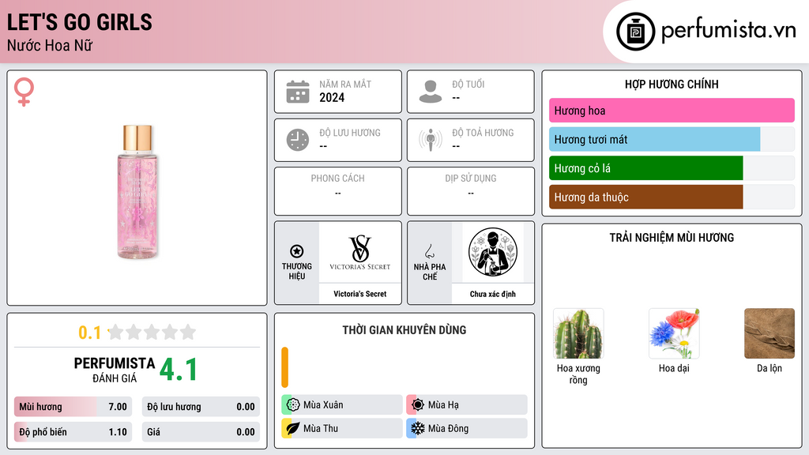Click the grey rating stars row

(x=152, y=332)
